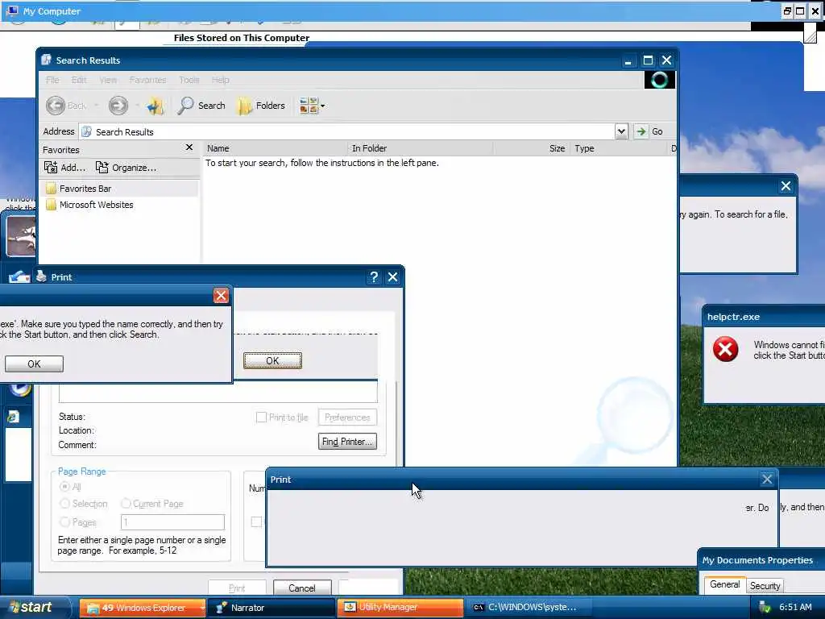825x619 pixels.
Task: Sort by Size column header
Action: 532,148
